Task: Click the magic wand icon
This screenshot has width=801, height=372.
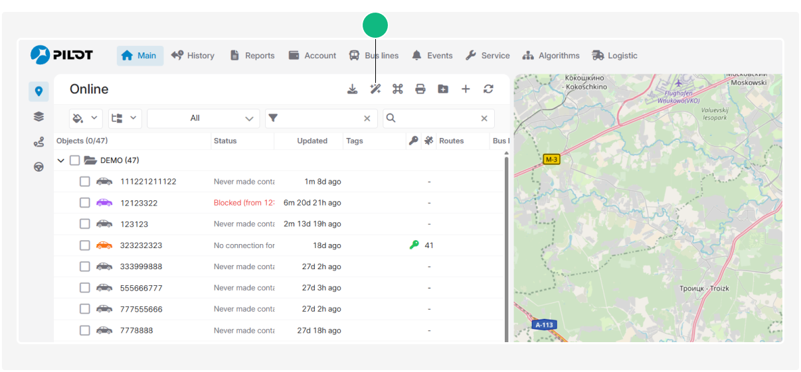Action: coord(375,90)
